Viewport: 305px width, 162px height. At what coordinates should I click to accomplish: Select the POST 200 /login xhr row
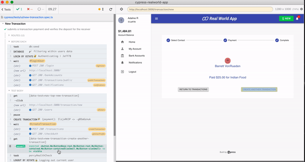tap(57, 66)
